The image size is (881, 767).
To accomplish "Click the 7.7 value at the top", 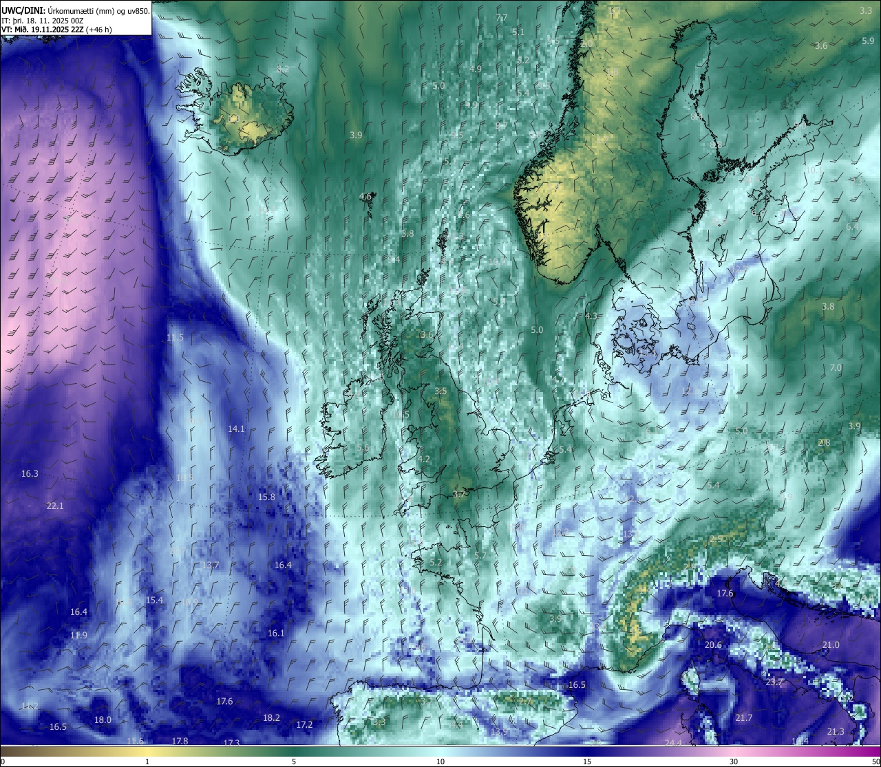I will point(502,18).
